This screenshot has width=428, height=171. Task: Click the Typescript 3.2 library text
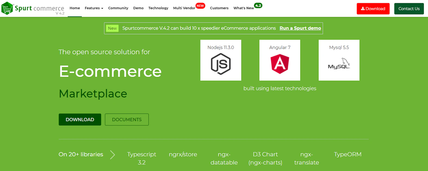pos(142,158)
